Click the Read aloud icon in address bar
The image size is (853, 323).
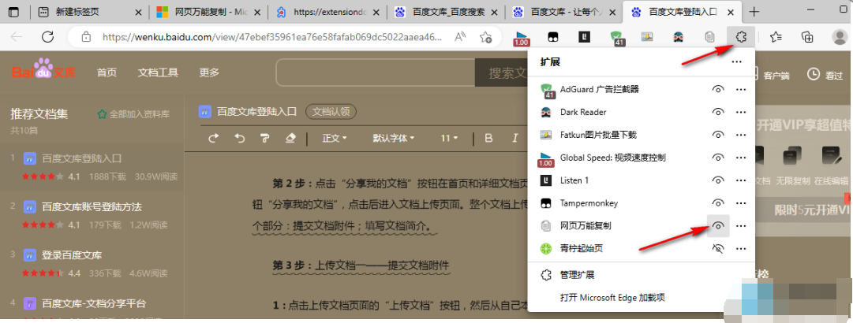460,37
